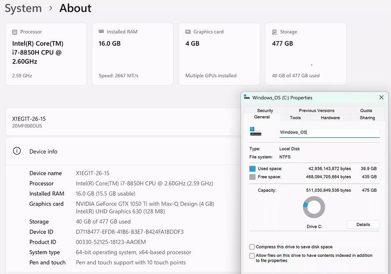The image size is (391, 274).
Task: Select the General tab
Action: [262, 117]
